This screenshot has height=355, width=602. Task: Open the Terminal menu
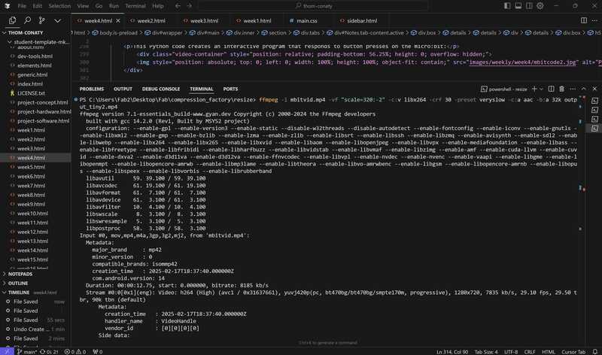click(135, 6)
